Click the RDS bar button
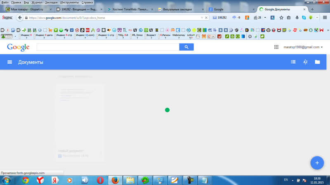Screen dimensions: 330x185 [7, 37]
